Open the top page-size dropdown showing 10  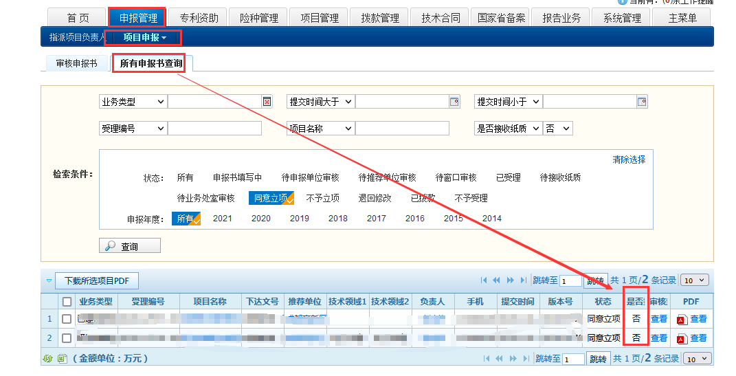(x=695, y=280)
